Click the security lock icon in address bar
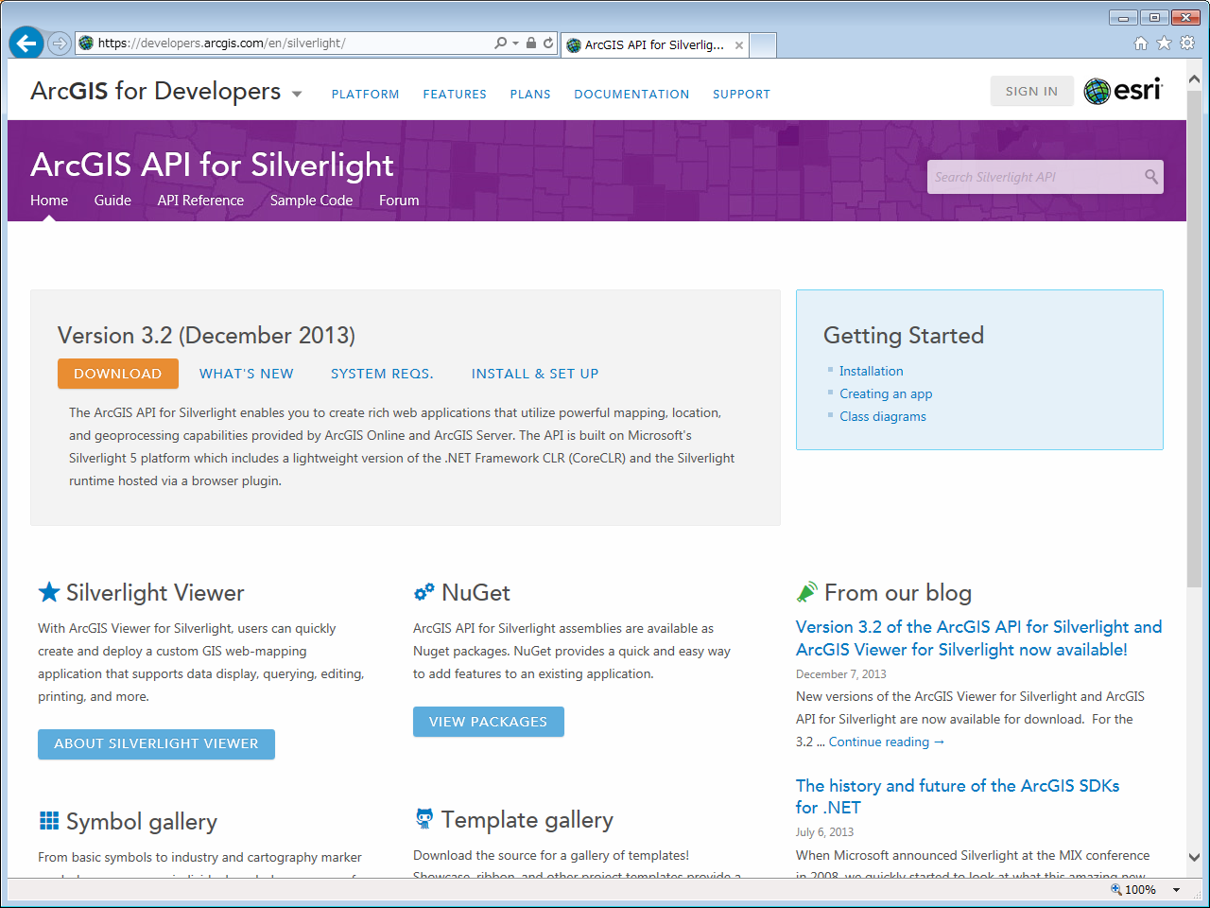This screenshot has width=1210, height=908. (531, 43)
